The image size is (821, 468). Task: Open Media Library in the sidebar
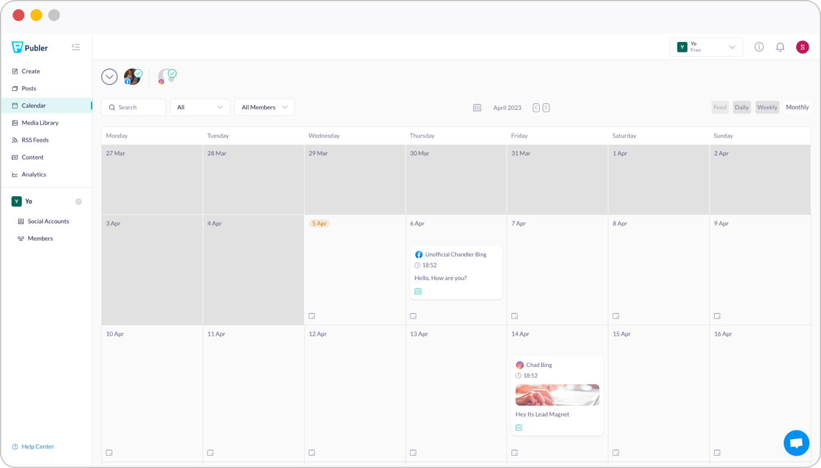tap(40, 123)
